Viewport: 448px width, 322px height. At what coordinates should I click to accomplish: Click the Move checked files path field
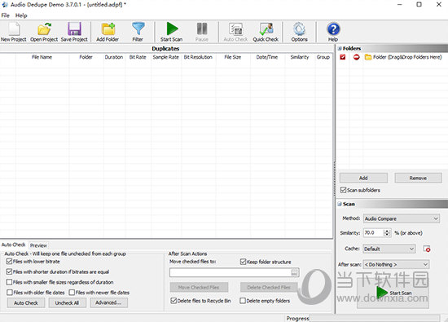coord(231,272)
